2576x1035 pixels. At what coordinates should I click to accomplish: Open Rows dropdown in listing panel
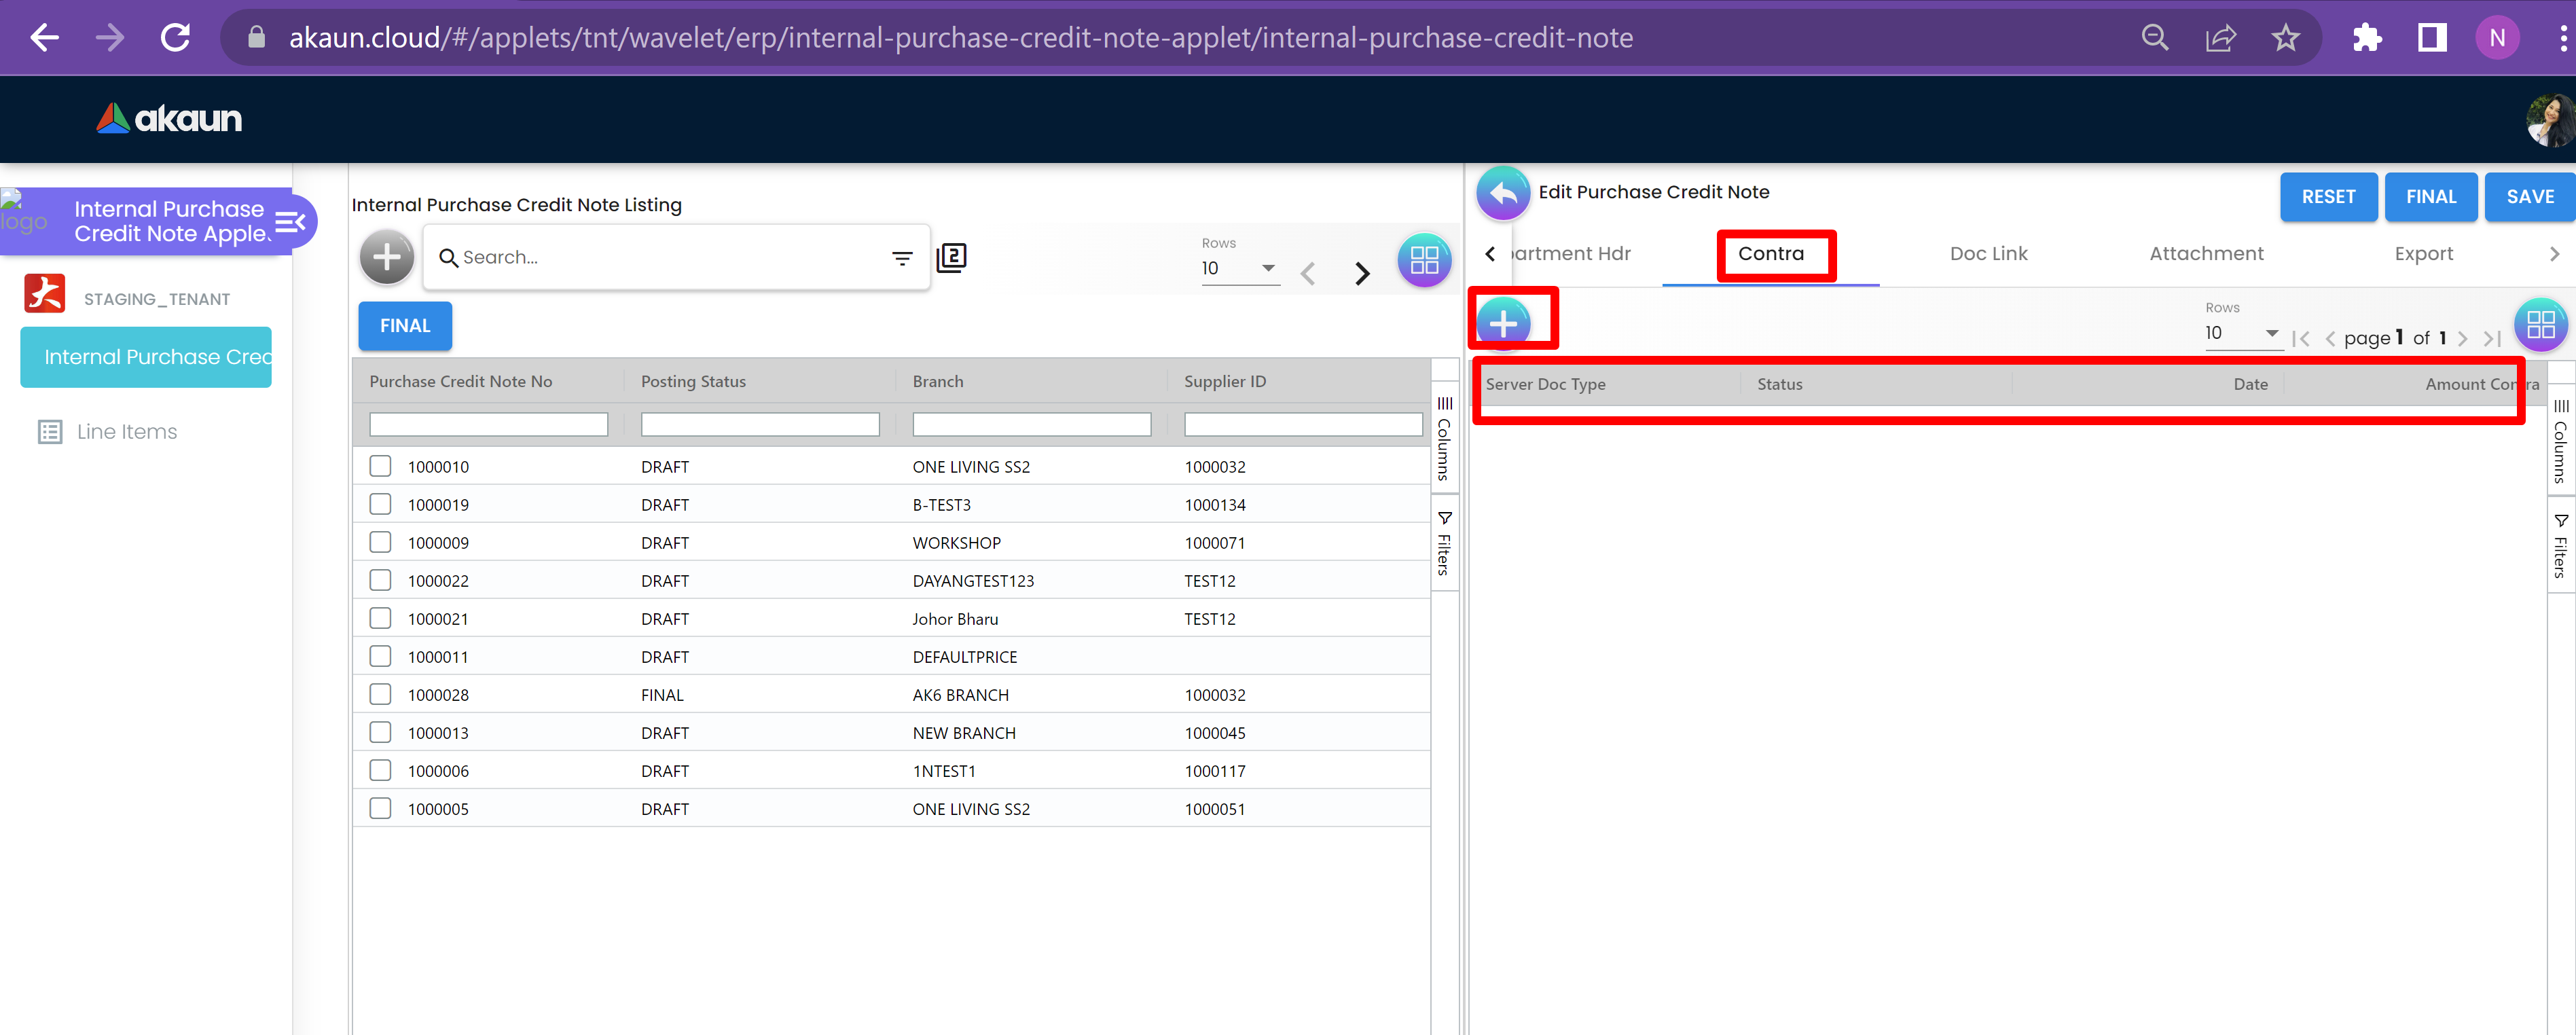click(x=1239, y=268)
